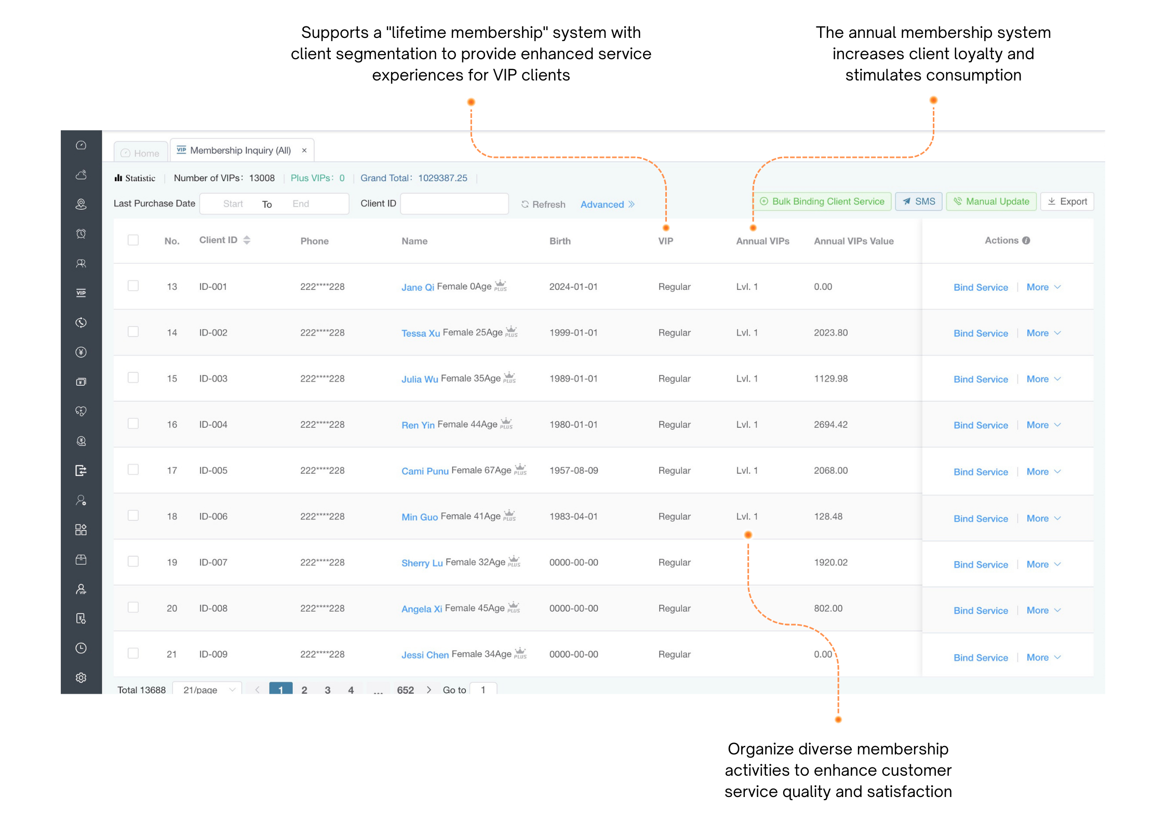The height and width of the screenshot is (824, 1166).
Task: Click the yen currency circle sidebar icon
Action: pyautogui.click(x=81, y=352)
